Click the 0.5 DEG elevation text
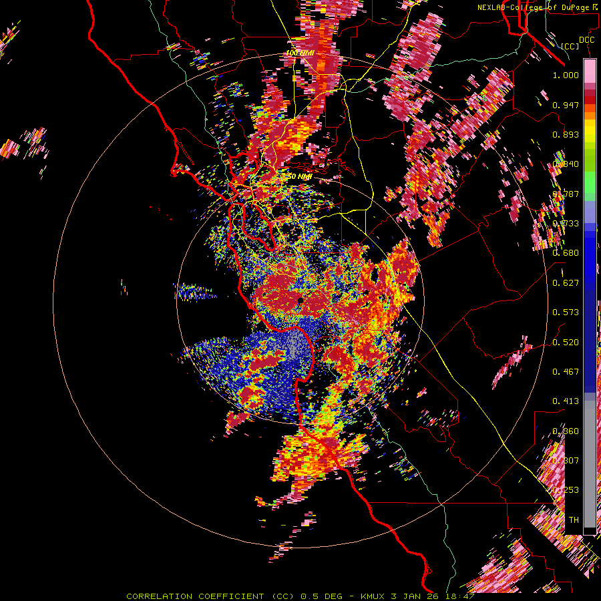The height and width of the screenshot is (601, 601). 321,596
